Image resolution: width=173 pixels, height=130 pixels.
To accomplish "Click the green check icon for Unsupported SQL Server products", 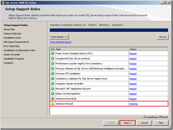I will (x=52, y=58).
